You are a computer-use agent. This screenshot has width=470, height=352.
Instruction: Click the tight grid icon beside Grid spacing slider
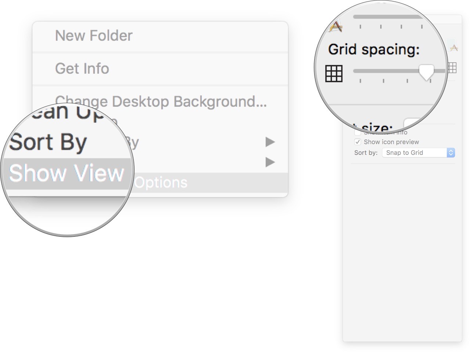point(334,73)
